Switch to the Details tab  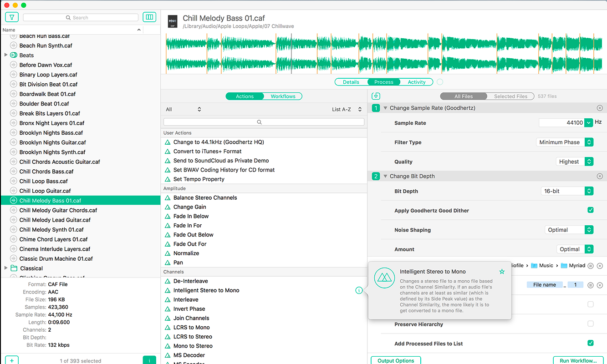(x=351, y=82)
